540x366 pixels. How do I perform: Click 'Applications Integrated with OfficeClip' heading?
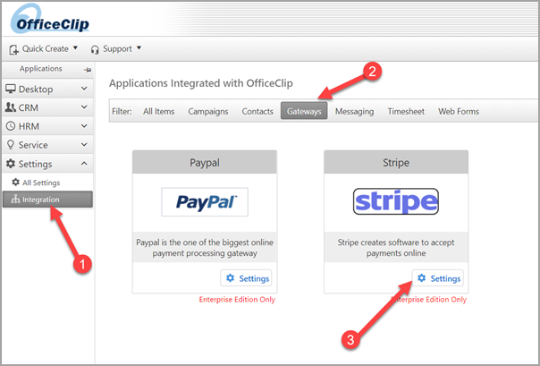tap(201, 83)
